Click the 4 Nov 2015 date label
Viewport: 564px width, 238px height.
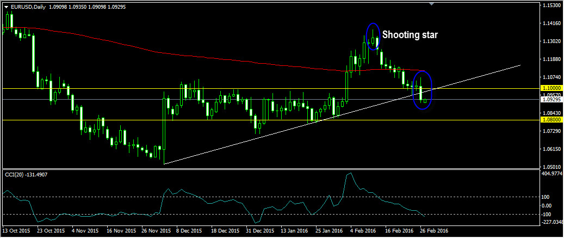click(x=85, y=230)
